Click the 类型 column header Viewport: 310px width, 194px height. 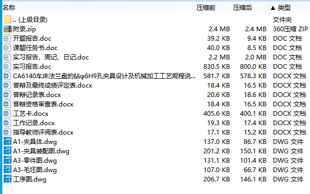point(284,8)
